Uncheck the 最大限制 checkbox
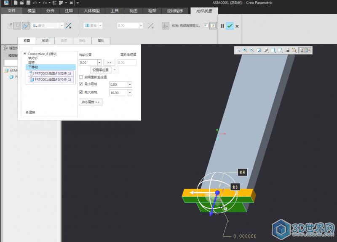This screenshot has height=242, width=337. point(81,92)
